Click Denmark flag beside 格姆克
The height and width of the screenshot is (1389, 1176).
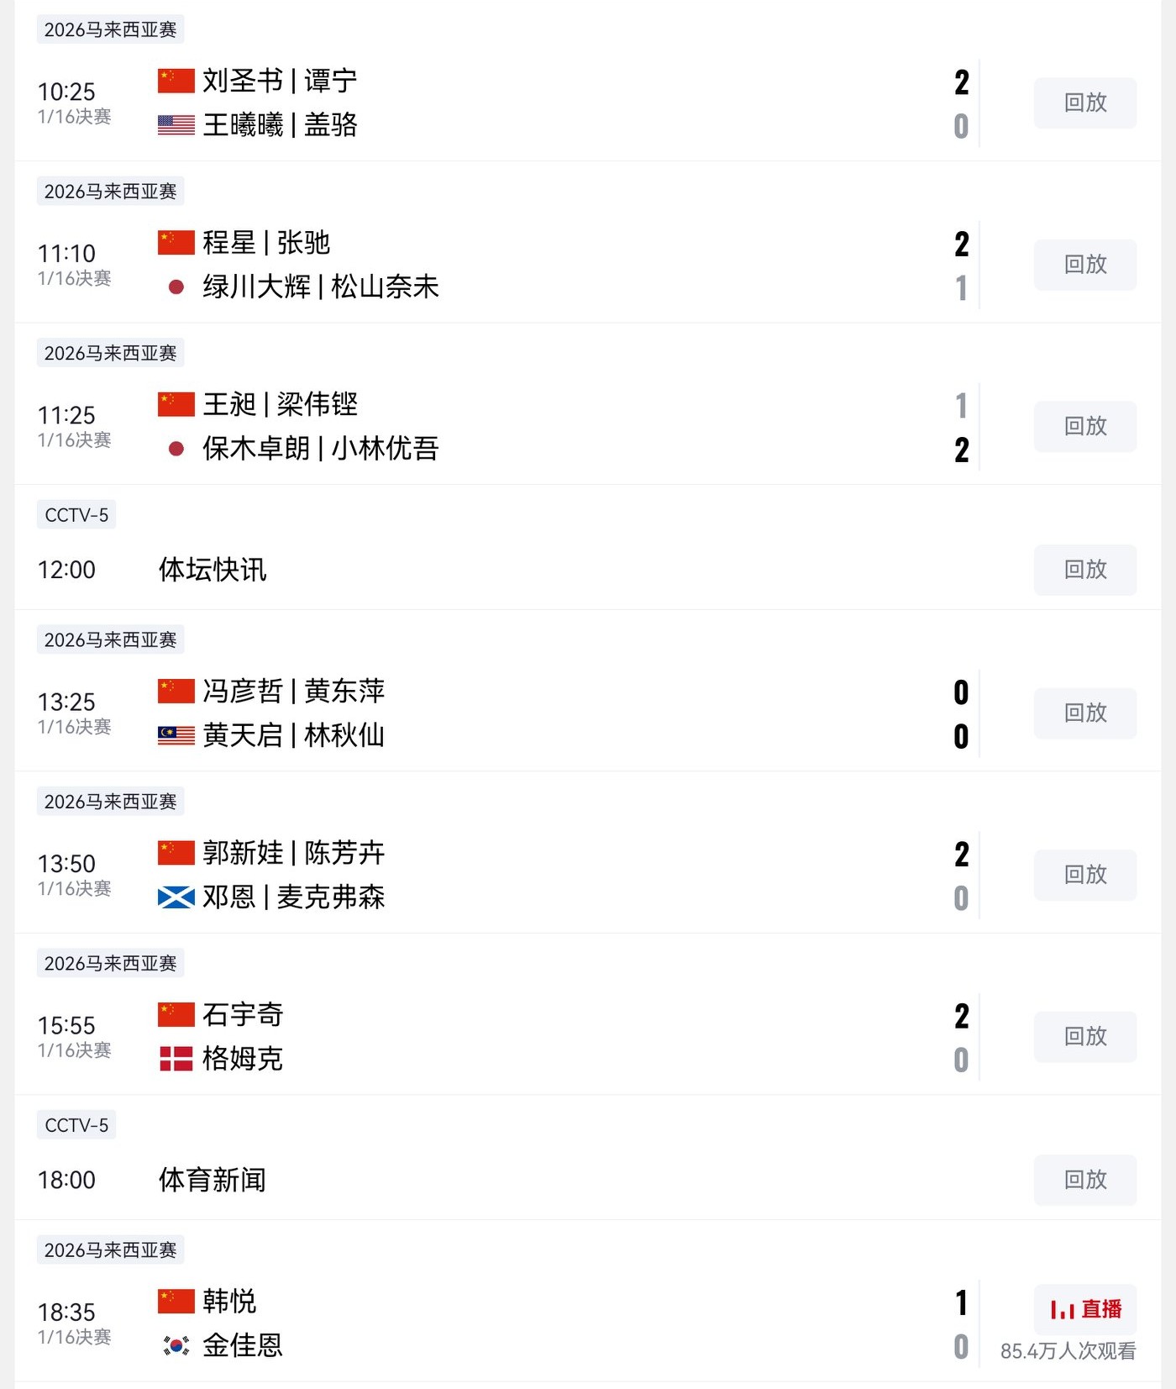pyautogui.click(x=176, y=1059)
